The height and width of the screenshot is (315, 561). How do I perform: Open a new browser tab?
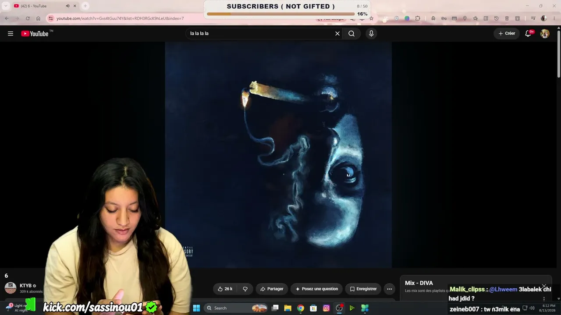85,6
